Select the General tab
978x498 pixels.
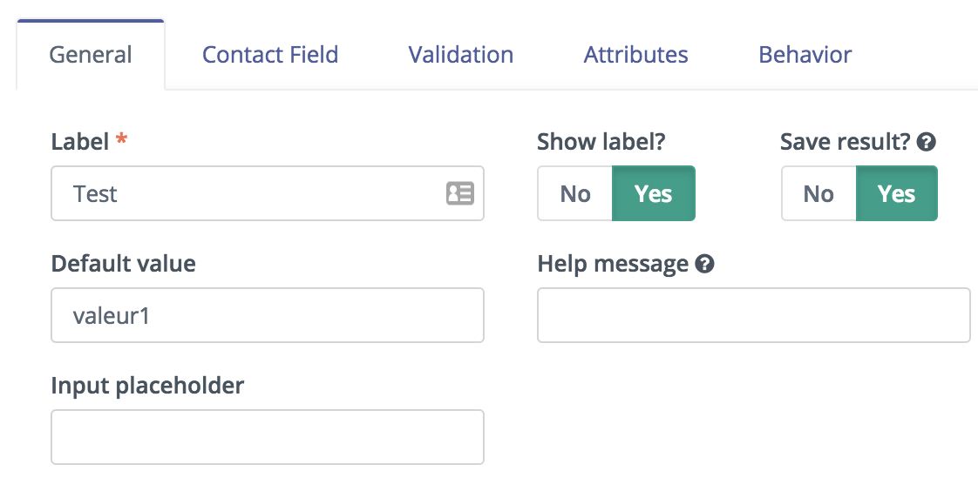[91, 55]
